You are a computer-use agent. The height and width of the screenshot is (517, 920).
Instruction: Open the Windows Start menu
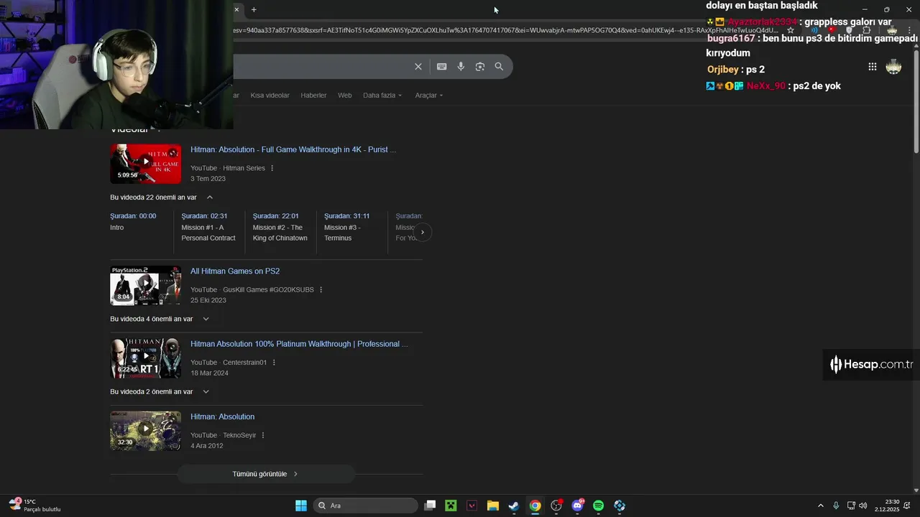click(301, 506)
